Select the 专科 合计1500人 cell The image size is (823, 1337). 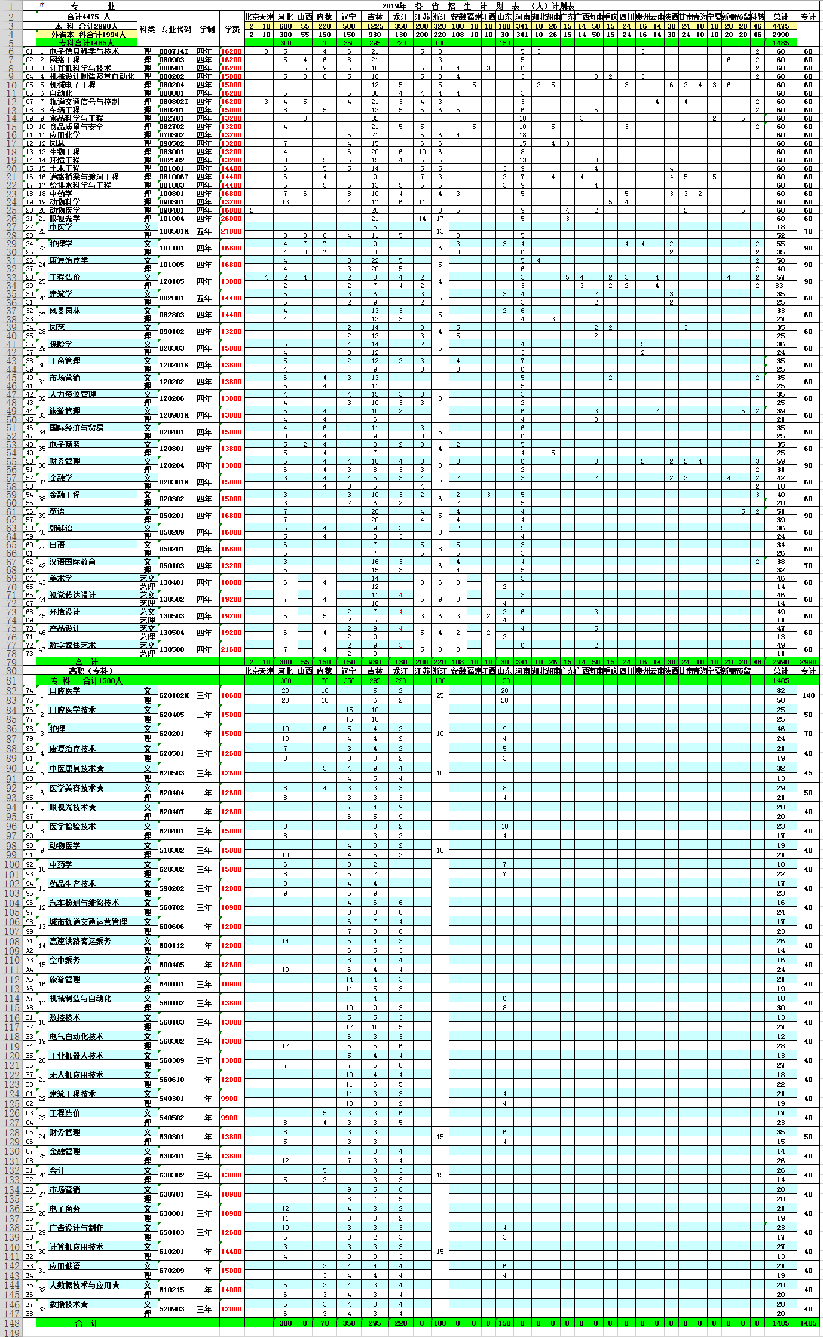point(87,680)
